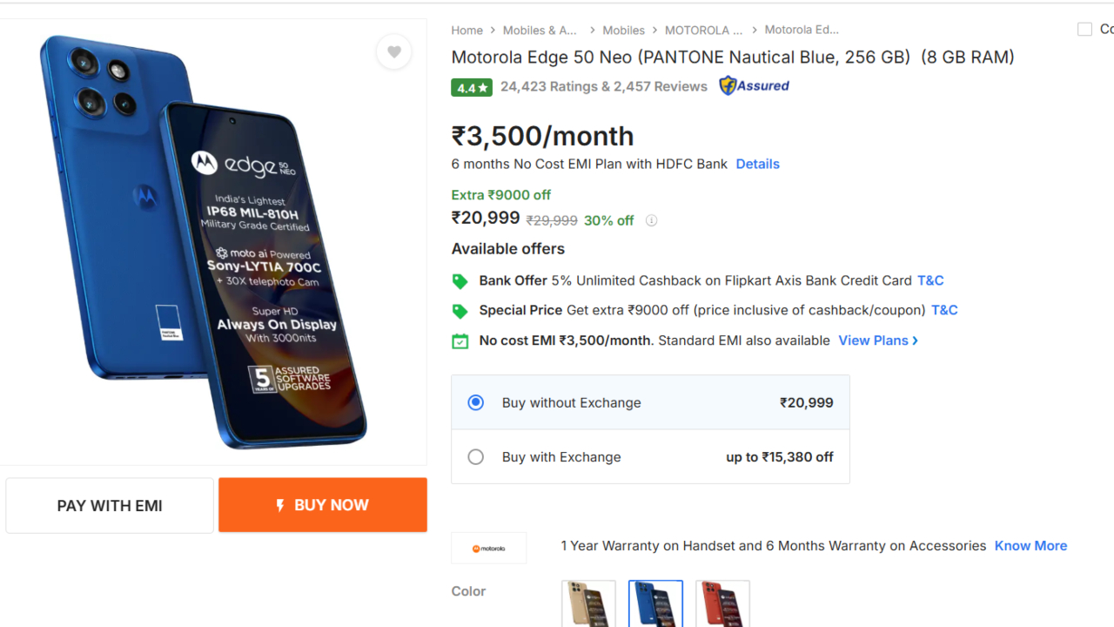The width and height of the screenshot is (1114, 627).
Task: Select Buy without Exchange option
Action: coord(475,402)
